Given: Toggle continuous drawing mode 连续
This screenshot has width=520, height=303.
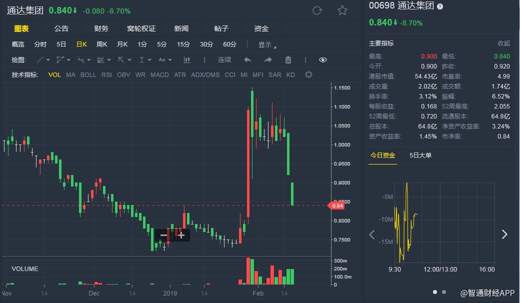Looking at the screenshot, I should pyautogui.click(x=224, y=60).
